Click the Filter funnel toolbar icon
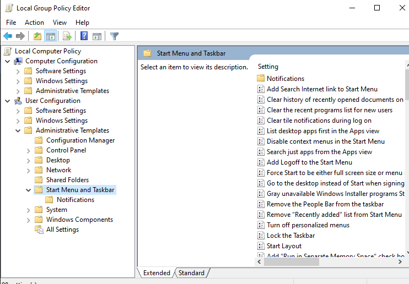This screenshot has width=409, height=284. pos(114,36)
